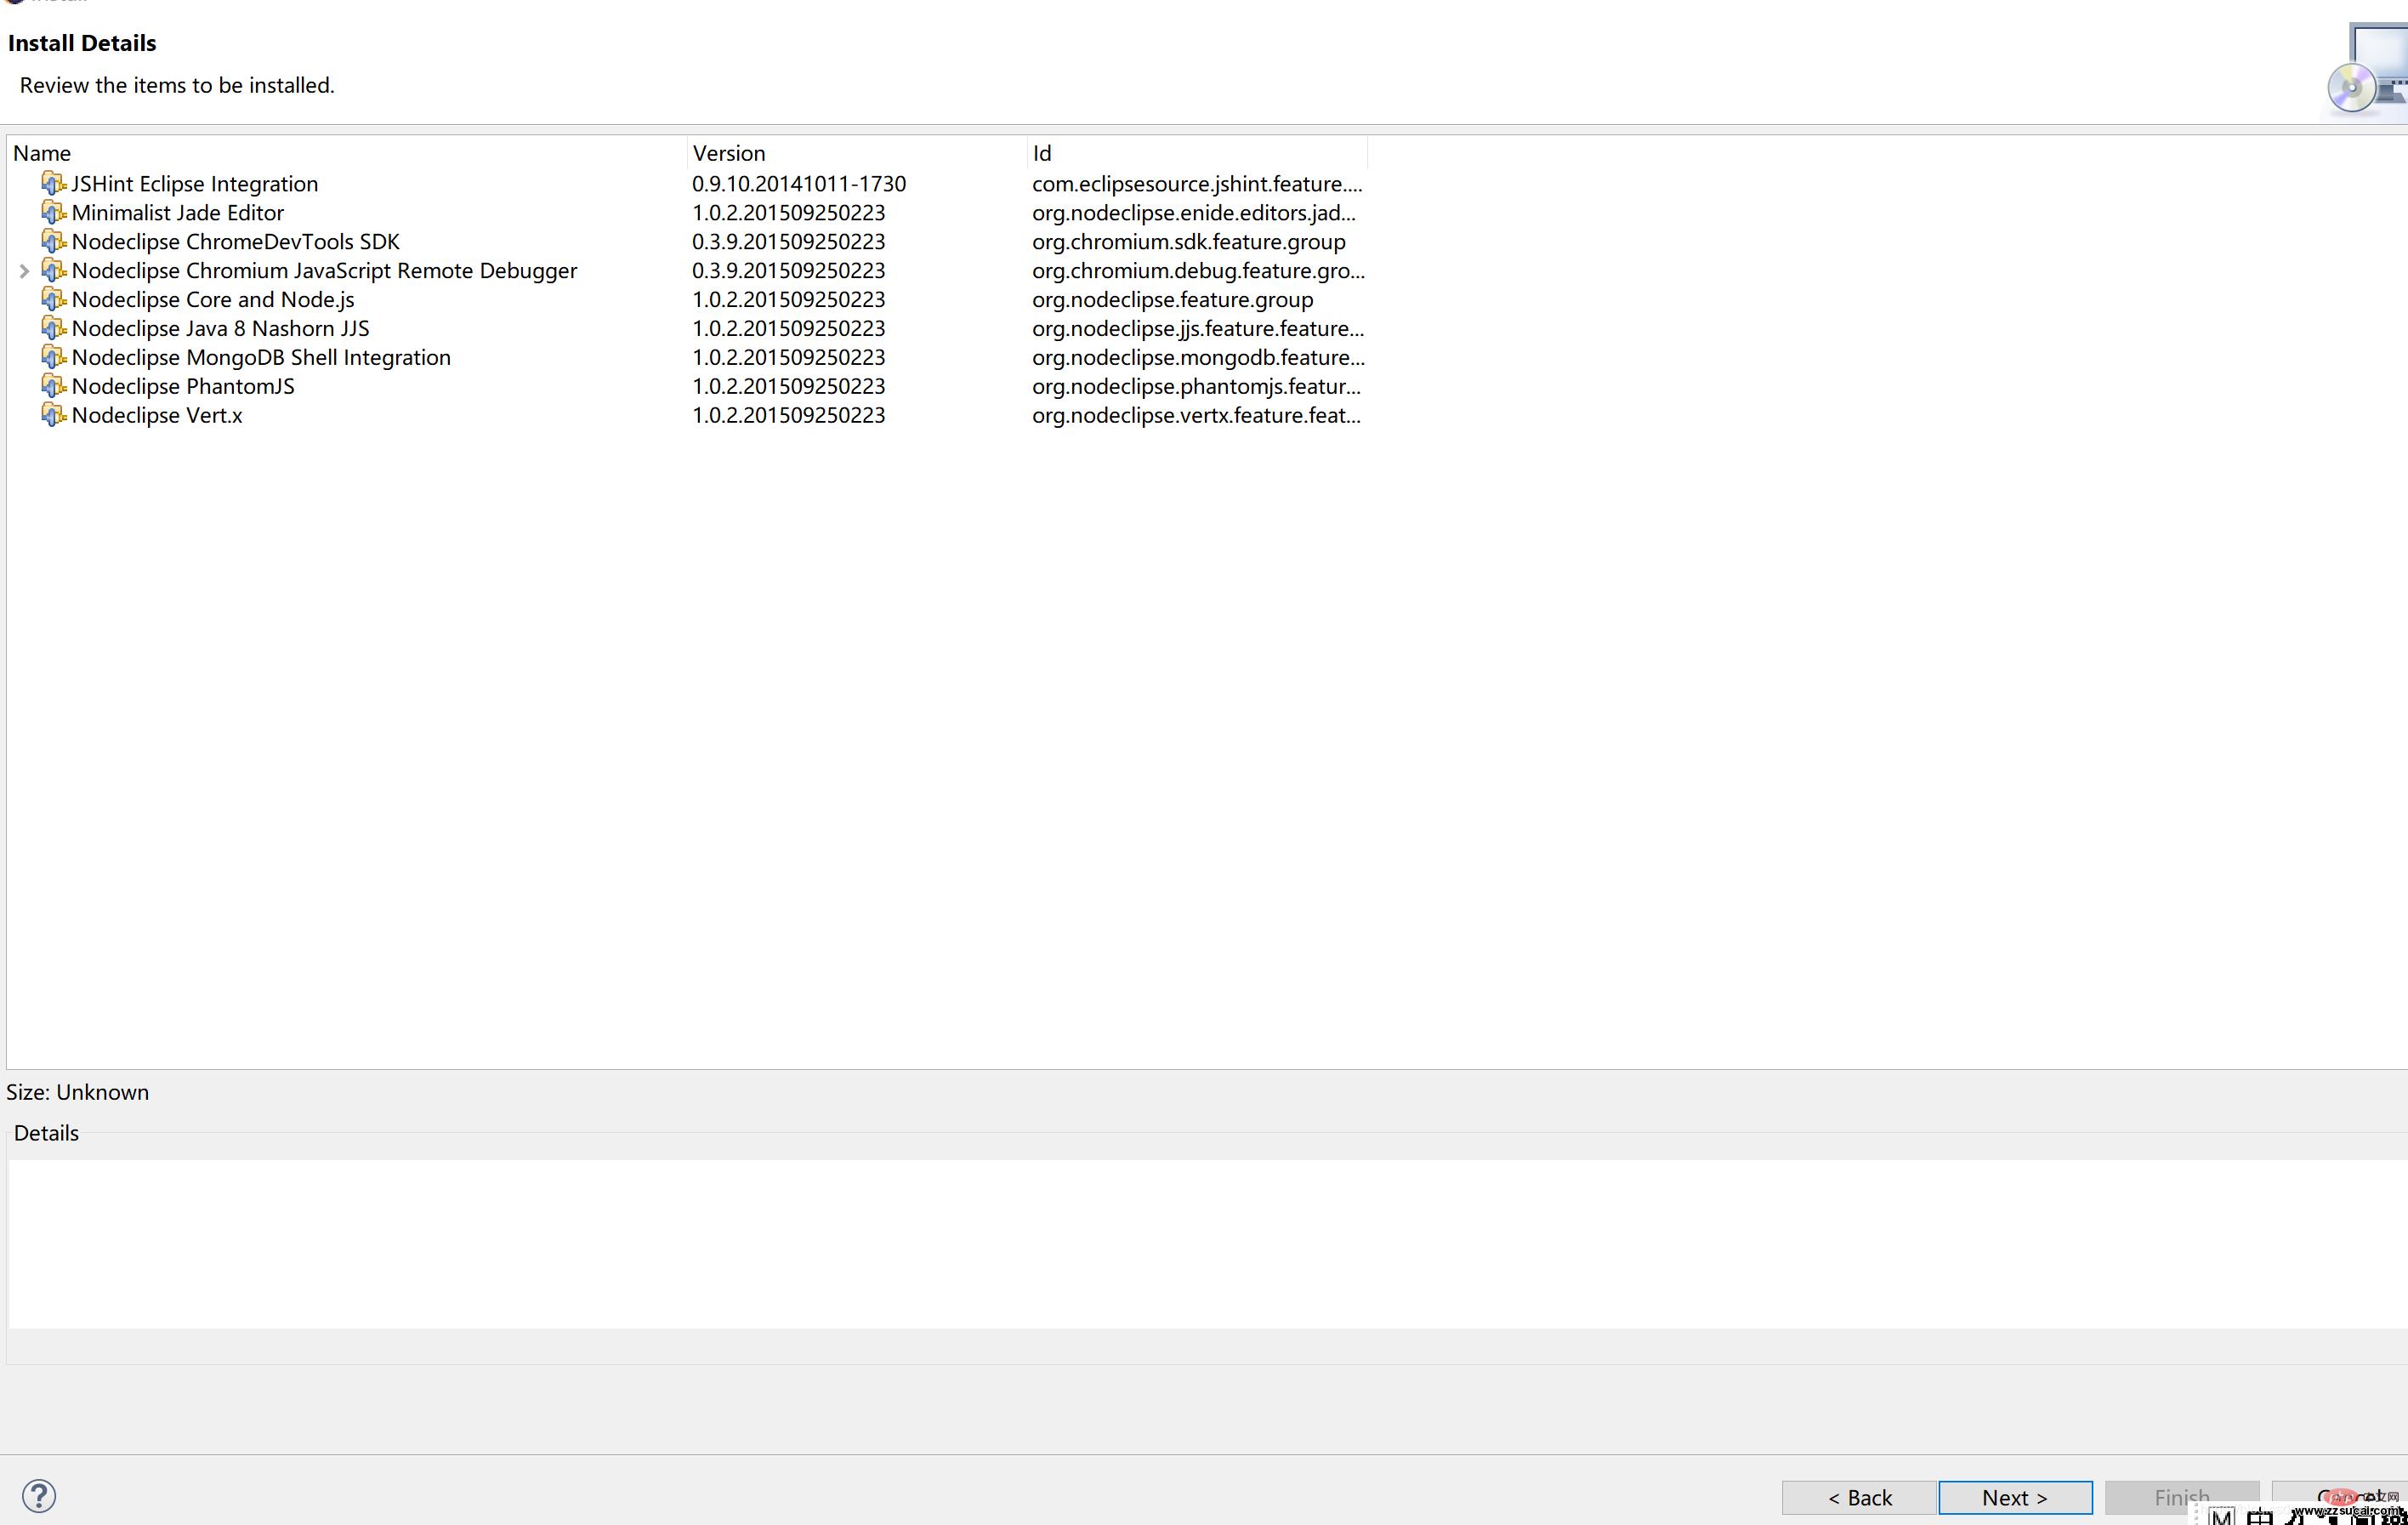The height and width of the screenshot is (1525, 2408).
Task: Expand the Nodeclipse Chromium JavaScript Remote Debugger tree item
Action: click(25, 270)
